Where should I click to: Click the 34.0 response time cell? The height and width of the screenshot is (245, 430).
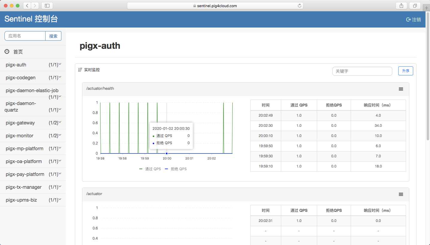click(x=378, y=126)
